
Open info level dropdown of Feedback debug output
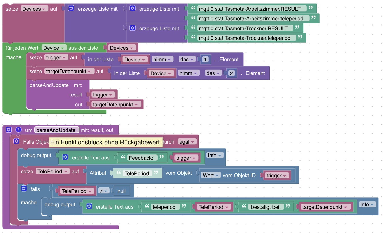point(215,155)
